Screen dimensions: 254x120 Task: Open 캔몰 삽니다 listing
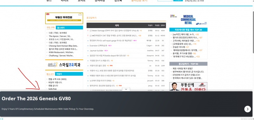click(53, 86)
